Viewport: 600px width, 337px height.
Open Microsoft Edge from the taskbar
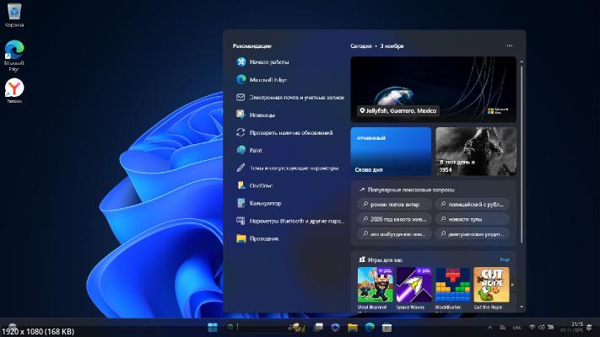tap(370, 326)
